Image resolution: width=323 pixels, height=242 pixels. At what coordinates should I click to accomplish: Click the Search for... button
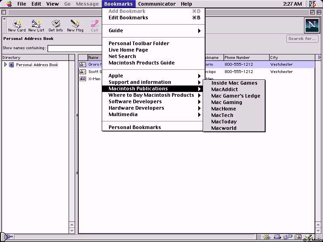tap(302, 39)
